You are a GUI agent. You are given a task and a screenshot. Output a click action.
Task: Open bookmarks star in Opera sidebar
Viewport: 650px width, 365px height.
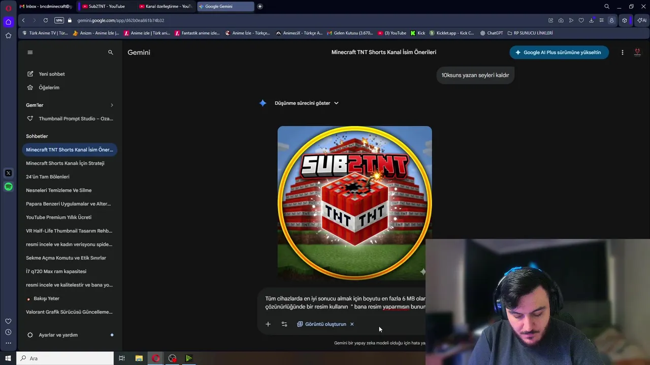pyautogui.click(x=8, y=35)
